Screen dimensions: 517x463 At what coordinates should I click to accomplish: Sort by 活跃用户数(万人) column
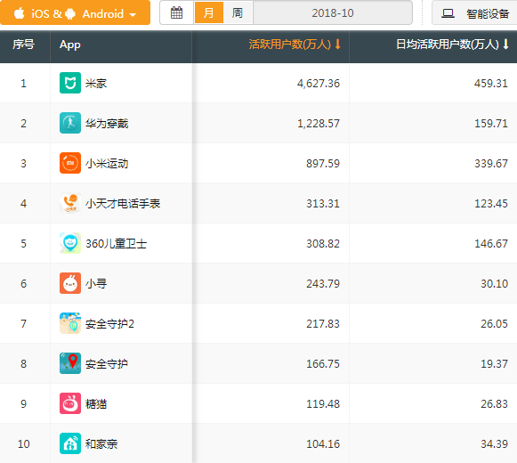[295, 45]
